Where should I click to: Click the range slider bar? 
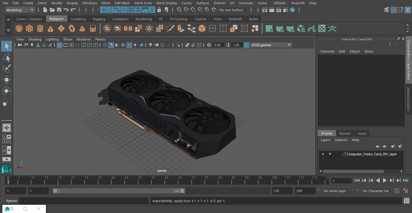tap(119, 191)
